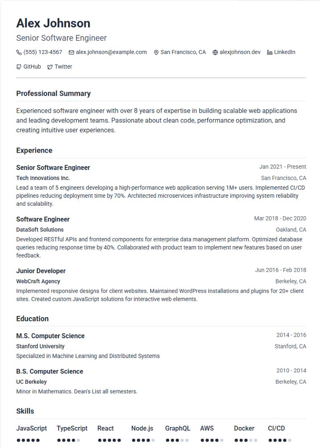
Task: Click the Docker skill rating dots
Action: (245, 440)
